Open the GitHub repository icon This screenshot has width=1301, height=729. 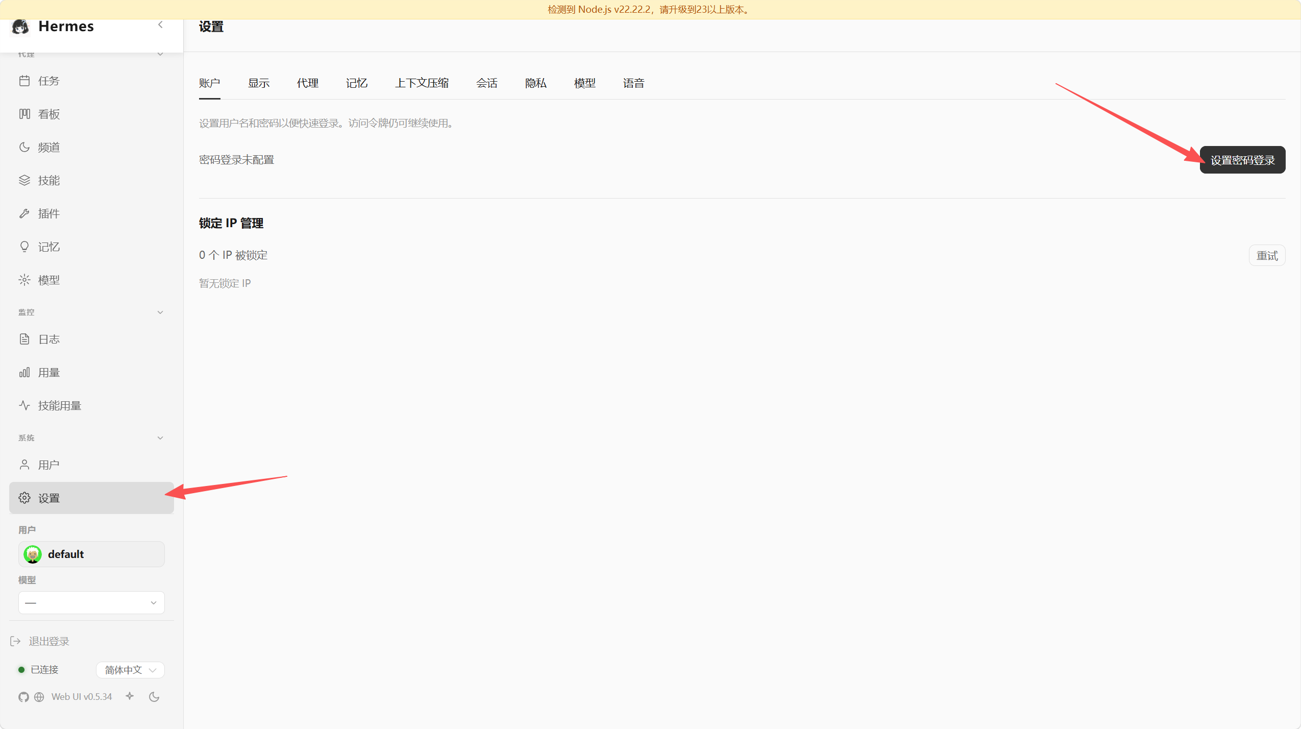pos(23,697)
